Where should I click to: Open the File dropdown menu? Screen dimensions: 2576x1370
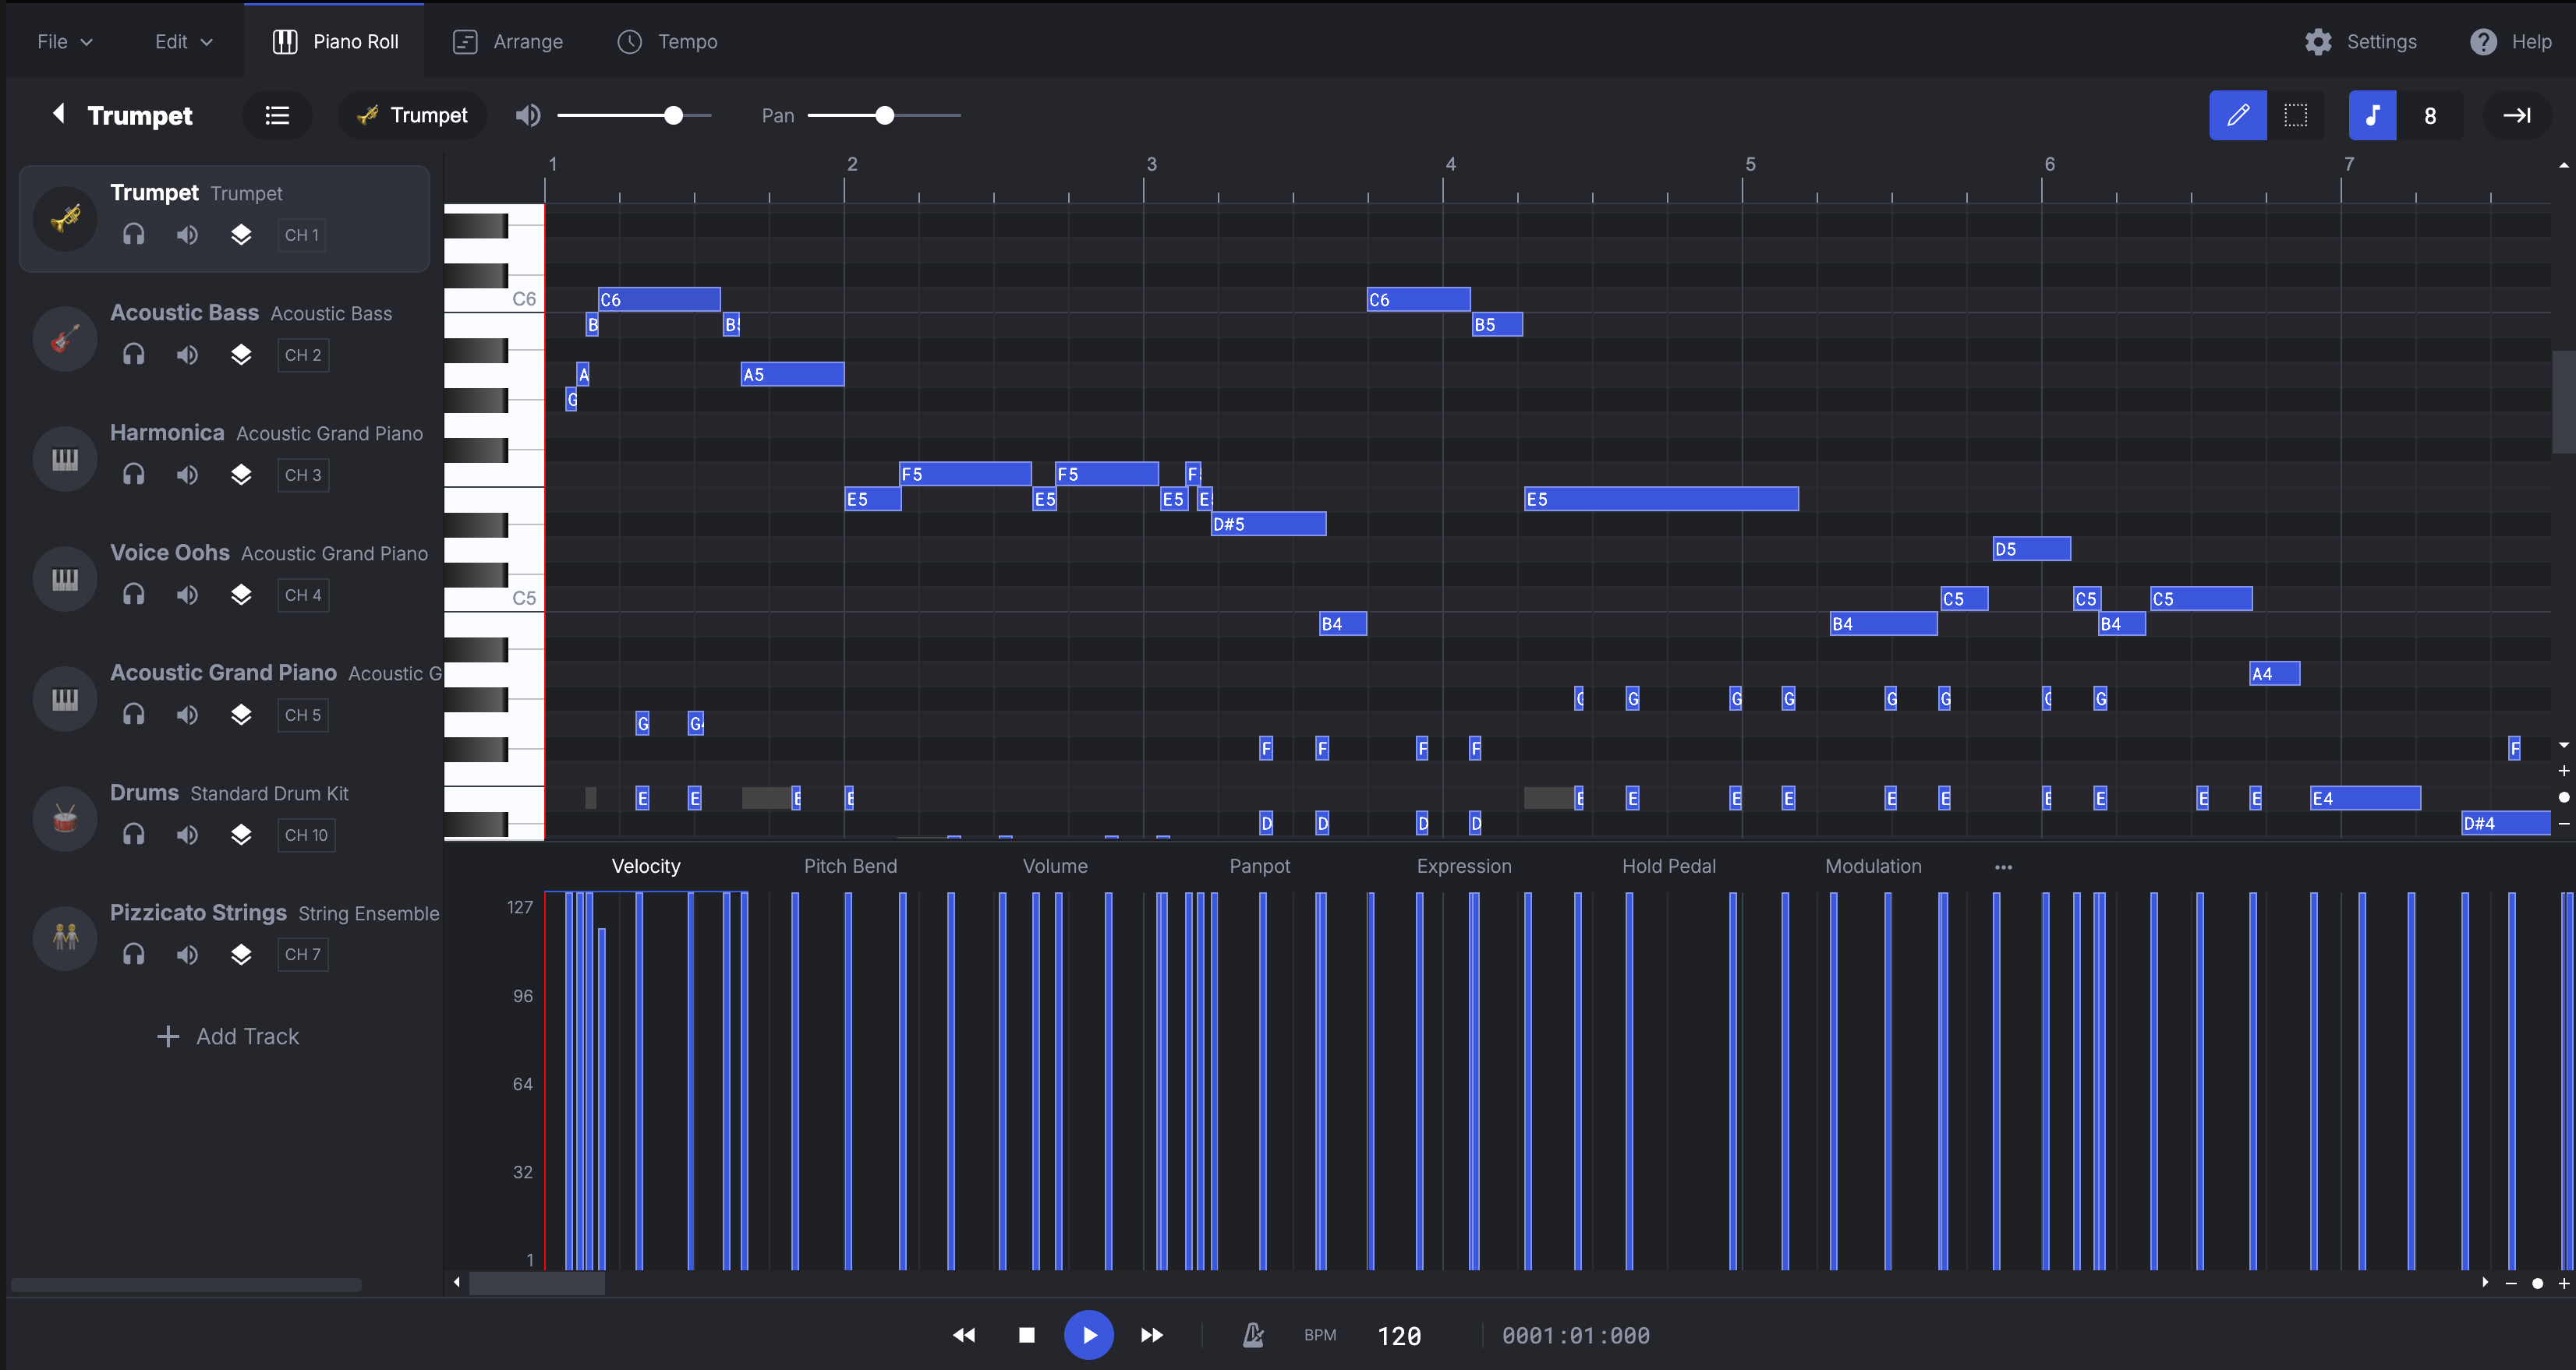pyautogui.click(x=64, y=42)
